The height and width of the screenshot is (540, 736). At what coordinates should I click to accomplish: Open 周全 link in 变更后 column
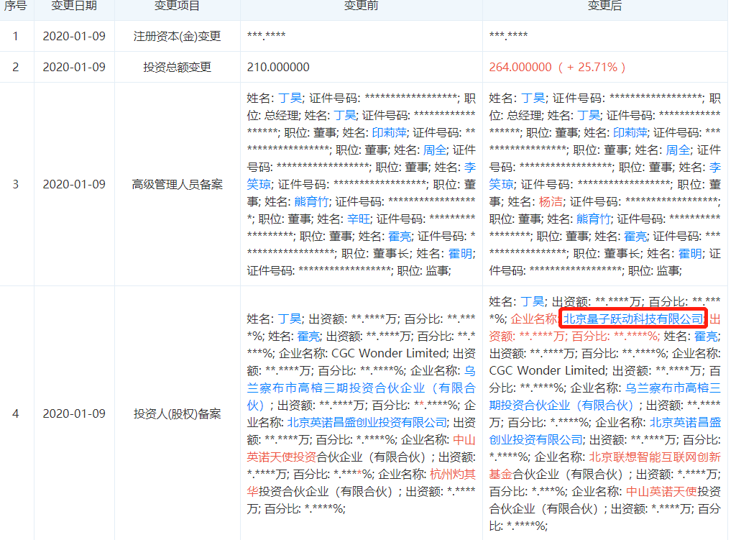(678, 150)
